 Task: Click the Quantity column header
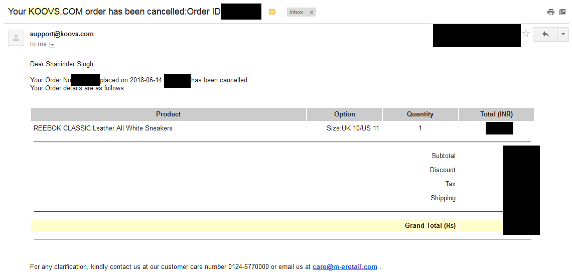(x=420, y=114)
